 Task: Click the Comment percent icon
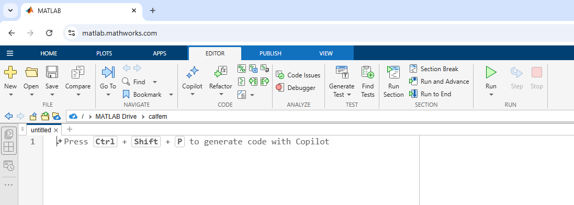click(x=242, y=69)
